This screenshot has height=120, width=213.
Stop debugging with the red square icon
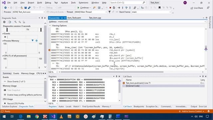[110, 8]
